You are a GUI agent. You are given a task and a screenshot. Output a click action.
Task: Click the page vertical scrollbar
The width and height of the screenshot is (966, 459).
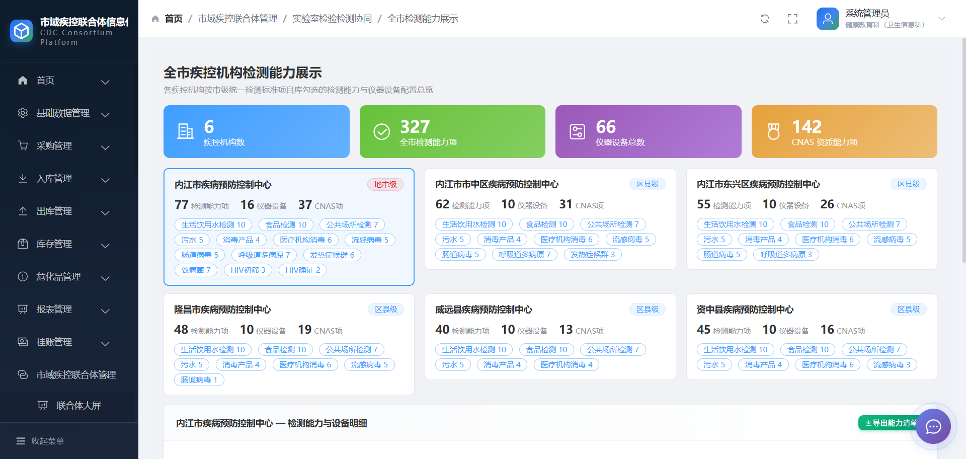point(963,151)
